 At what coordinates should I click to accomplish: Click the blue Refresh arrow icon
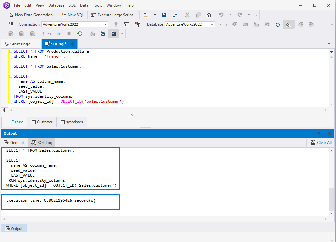click(278, 24)
